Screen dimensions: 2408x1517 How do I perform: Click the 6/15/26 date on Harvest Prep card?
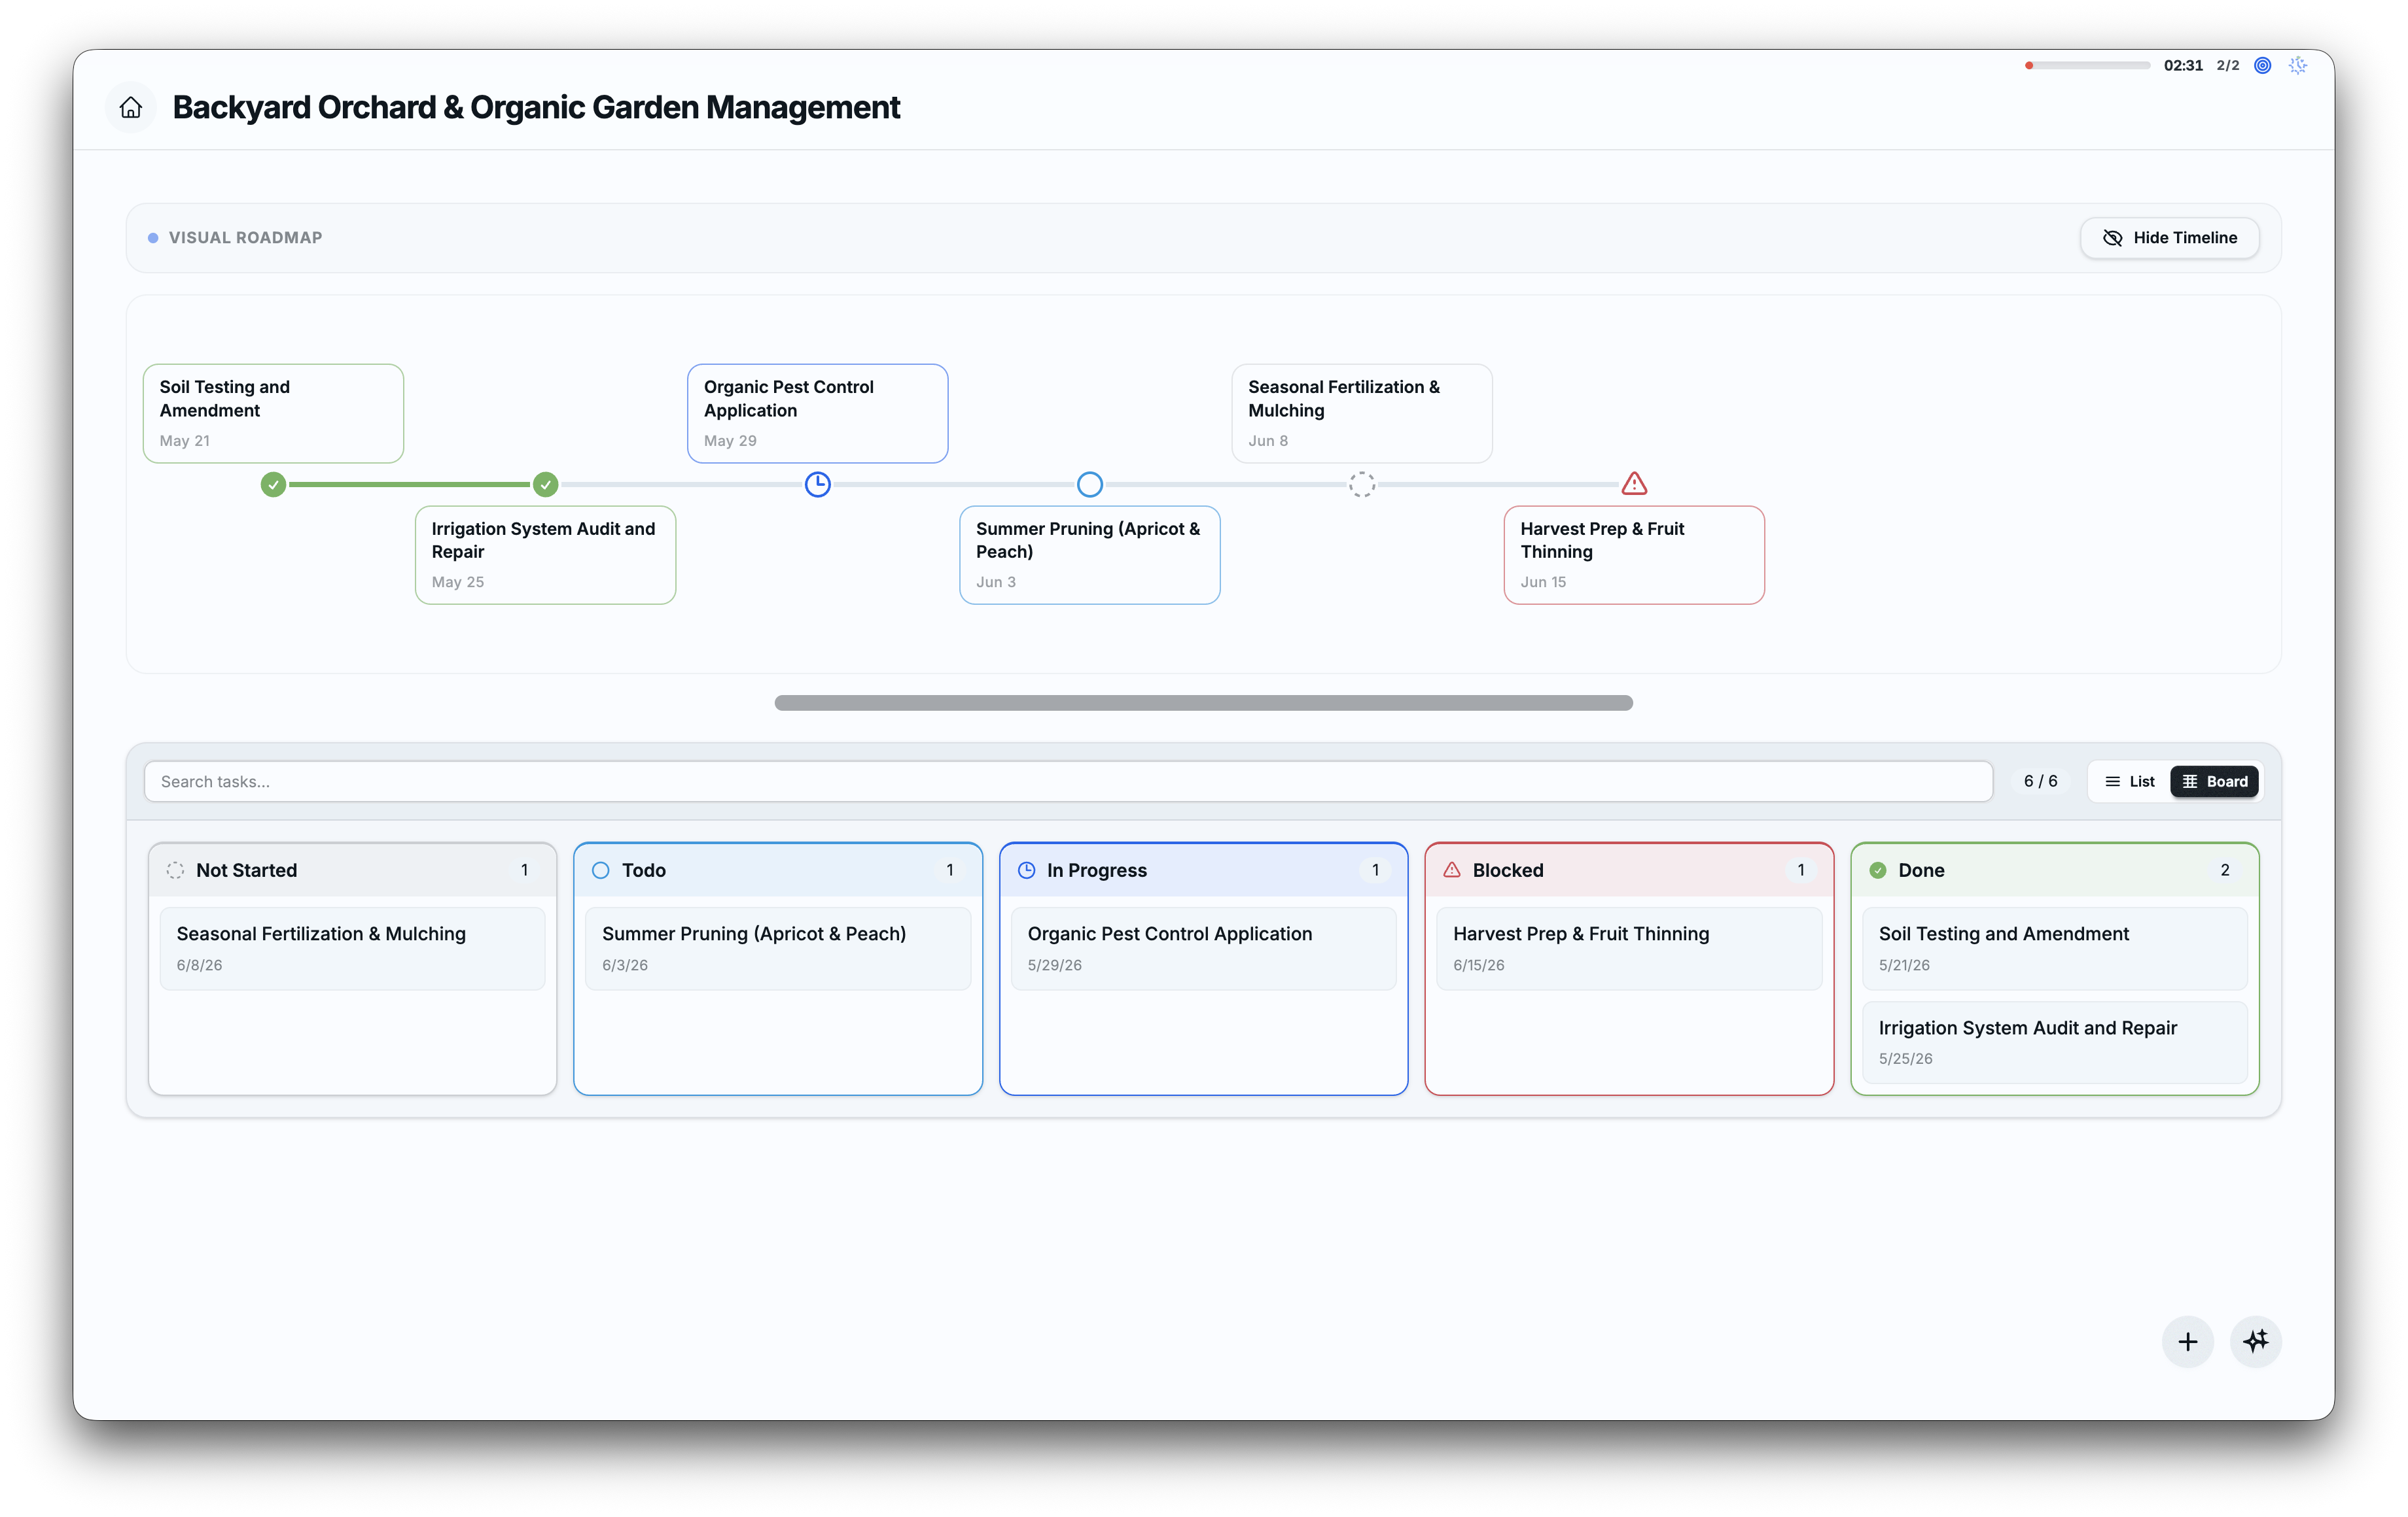[x=1478, y=965]
